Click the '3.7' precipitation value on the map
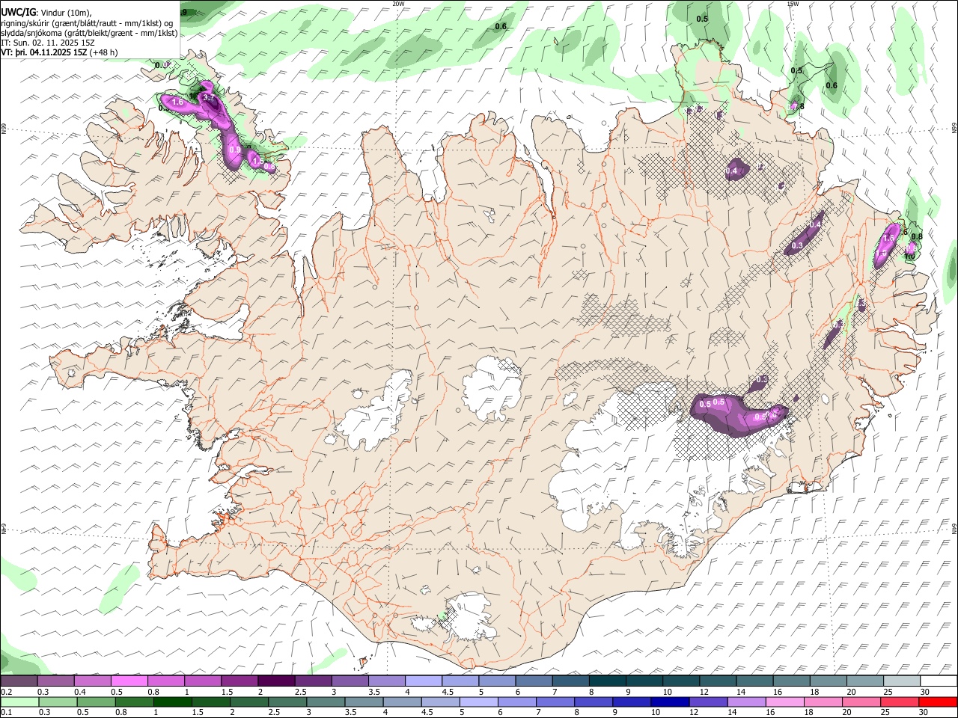The image size is (958, 718). point(209,98)
